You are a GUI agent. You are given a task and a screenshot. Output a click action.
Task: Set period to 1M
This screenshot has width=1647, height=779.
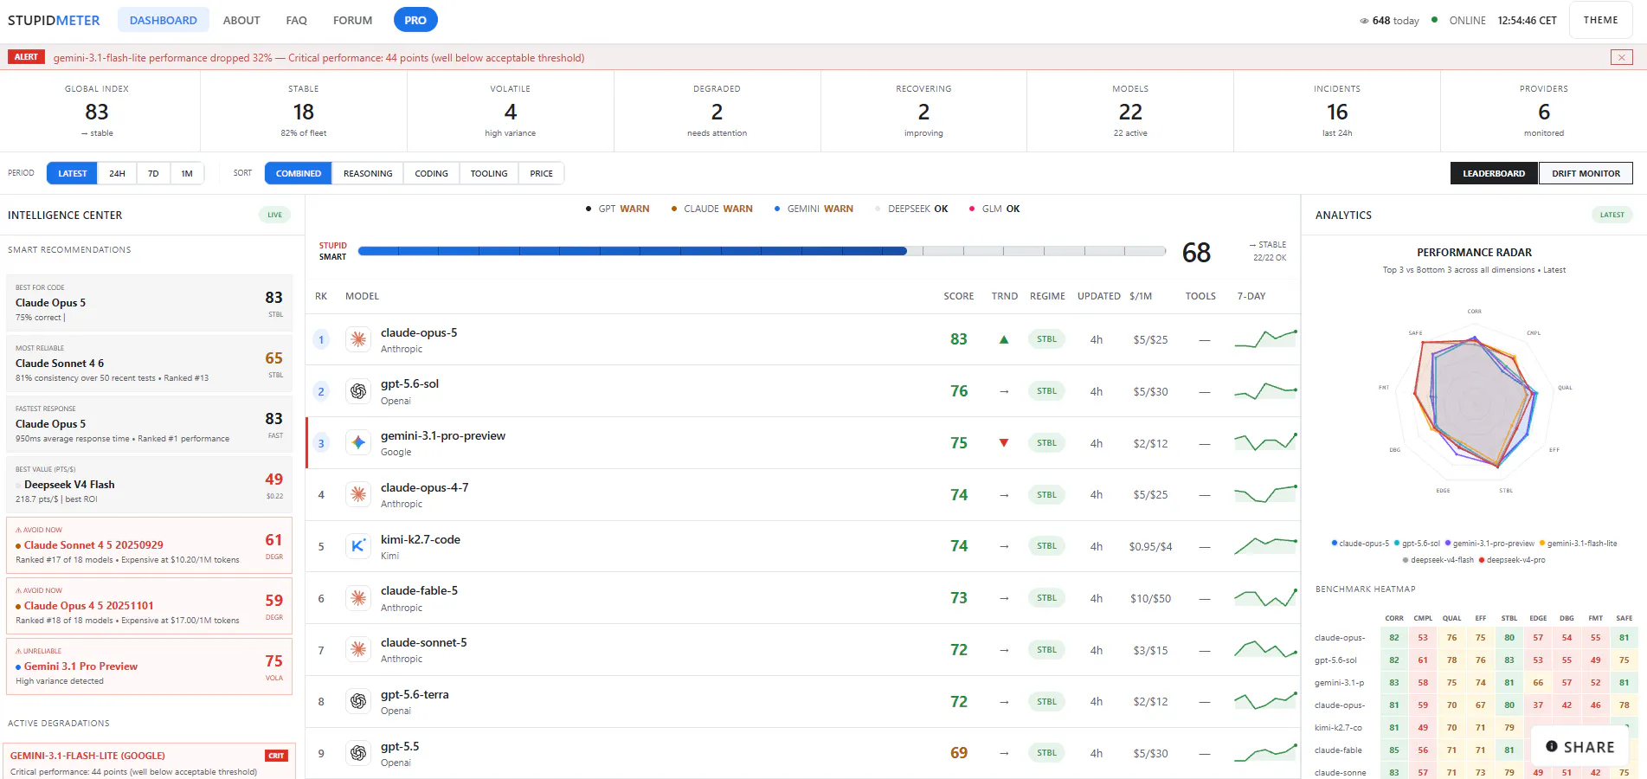pos(187,173)
